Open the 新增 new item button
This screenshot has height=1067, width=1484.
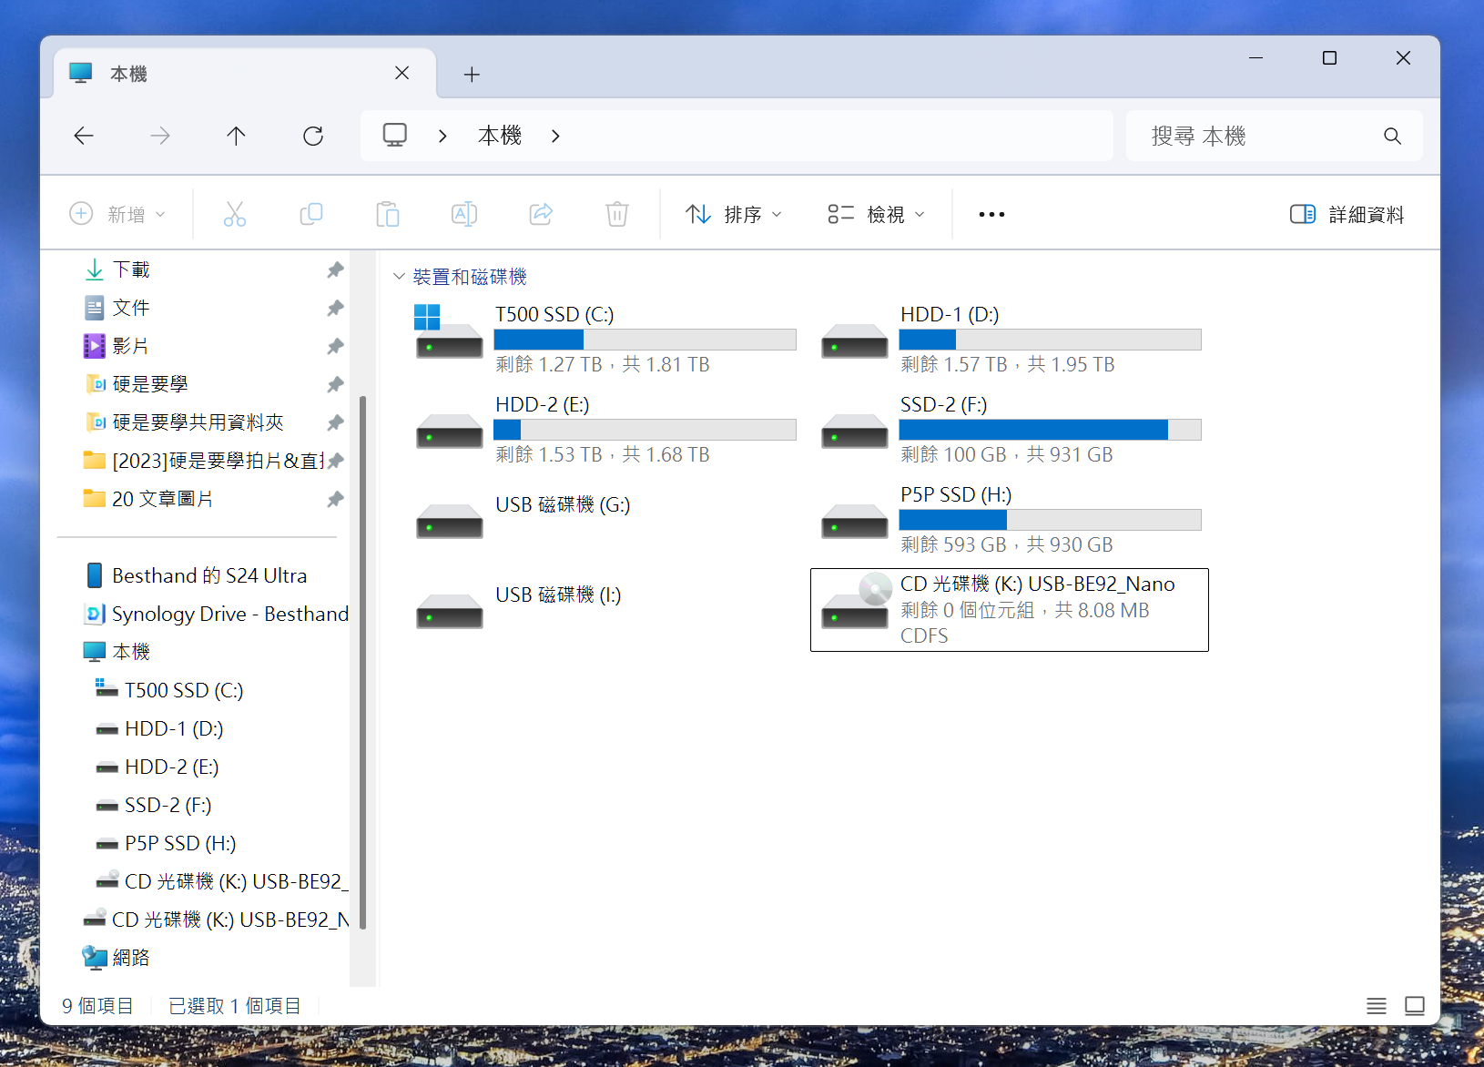pyautogui.click(x=117, y=214)
